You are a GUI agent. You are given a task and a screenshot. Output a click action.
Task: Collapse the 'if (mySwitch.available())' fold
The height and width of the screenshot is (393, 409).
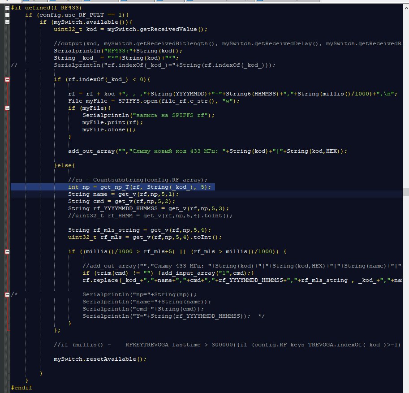tap(7, 22)
